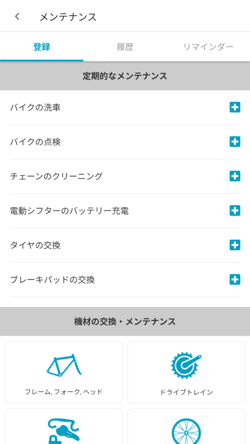Image resolution: width=250 pixels, height=444 pixels.
Task: Tap the フレーム, フォーク, ヘッド label
Action: point(63,392)
